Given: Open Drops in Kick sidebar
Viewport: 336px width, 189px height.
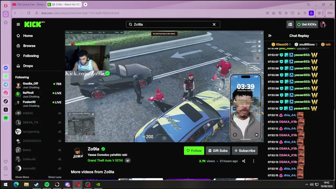Looking at the screenshot, I should point(28,66).
